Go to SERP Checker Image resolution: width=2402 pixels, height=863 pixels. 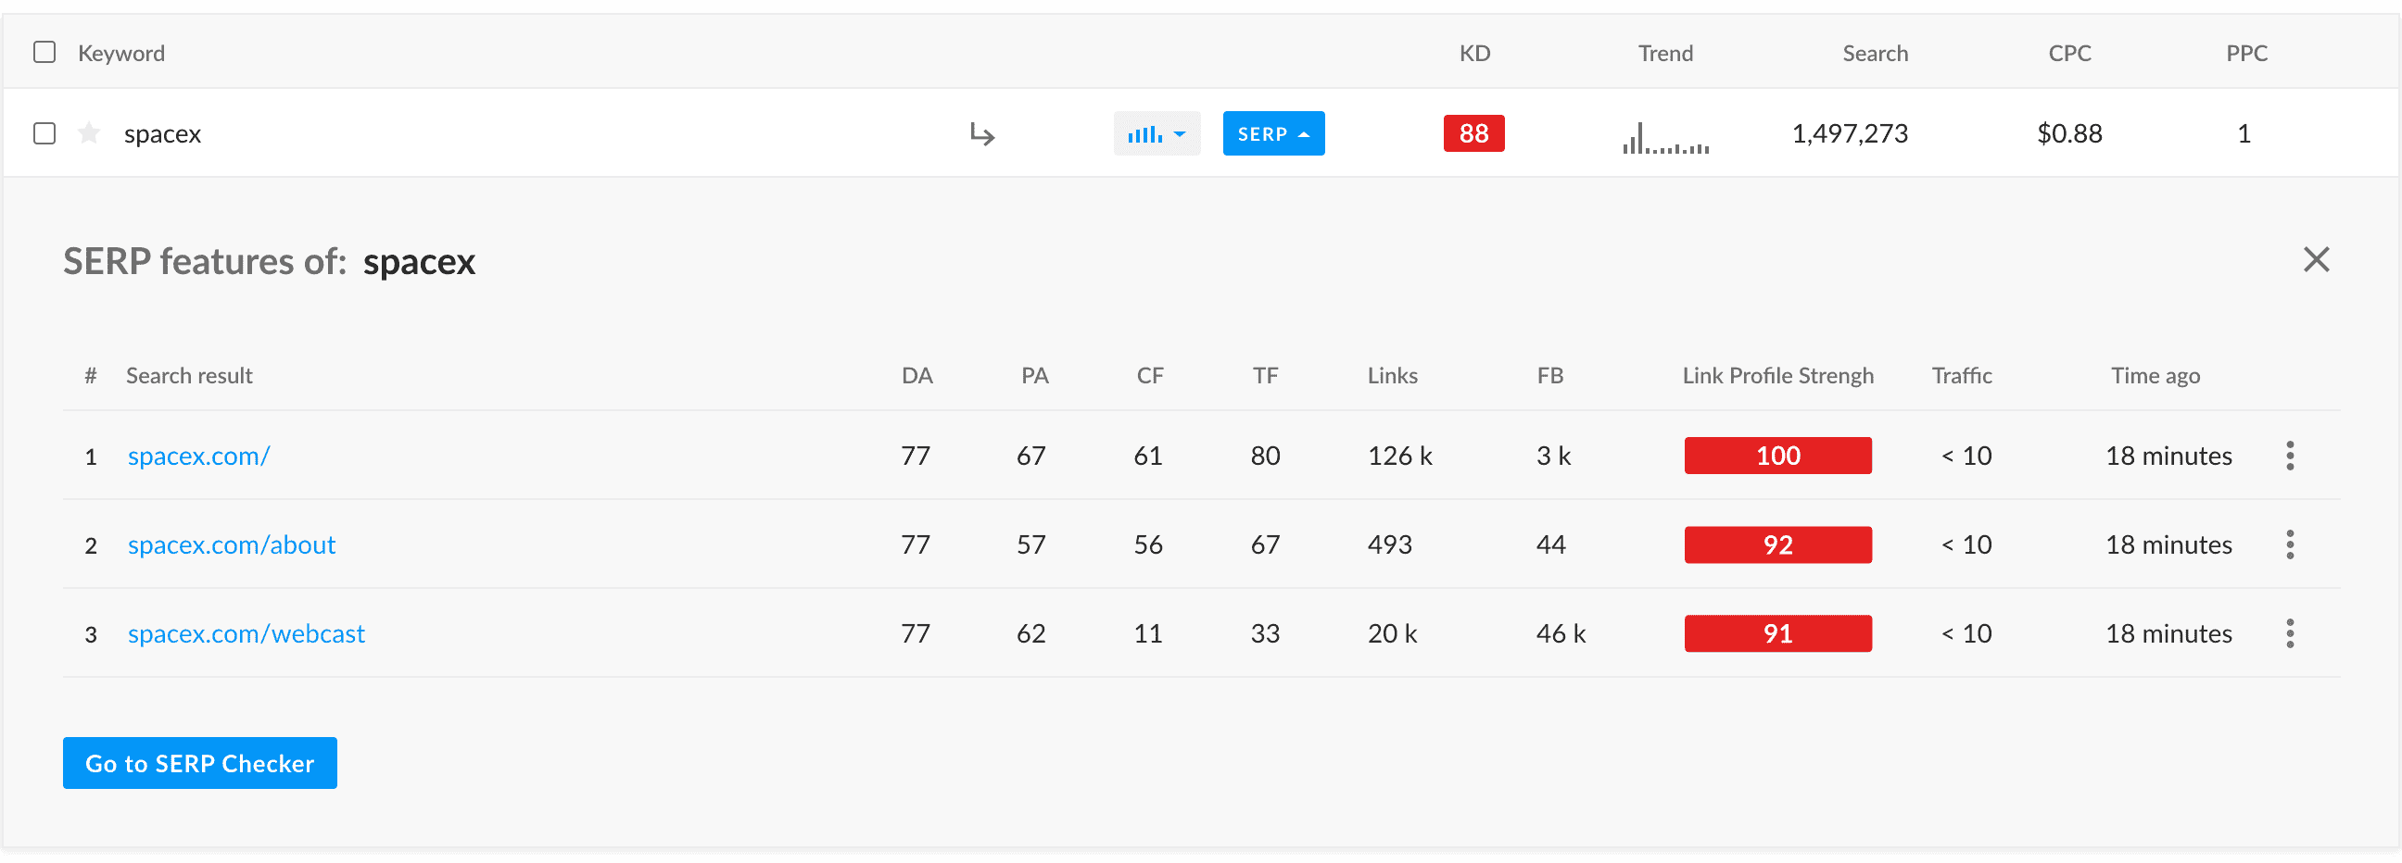point(199,763)
